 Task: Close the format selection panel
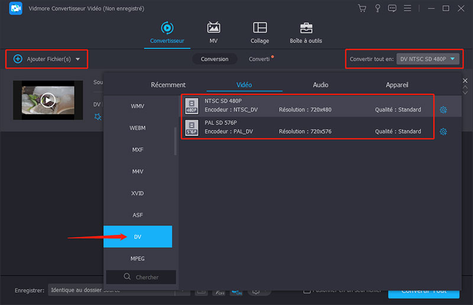tap(465, 81)
